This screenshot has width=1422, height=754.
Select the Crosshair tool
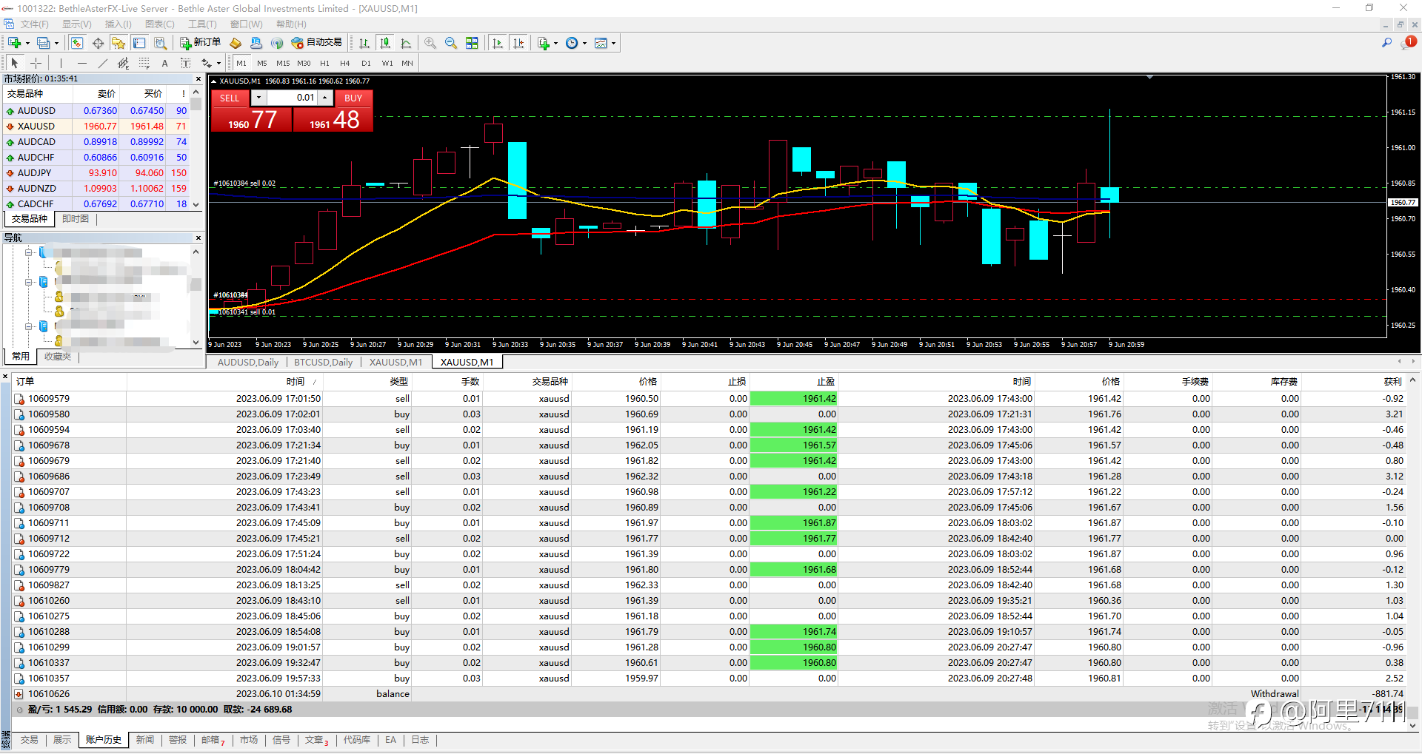click(x=36, y=63)
